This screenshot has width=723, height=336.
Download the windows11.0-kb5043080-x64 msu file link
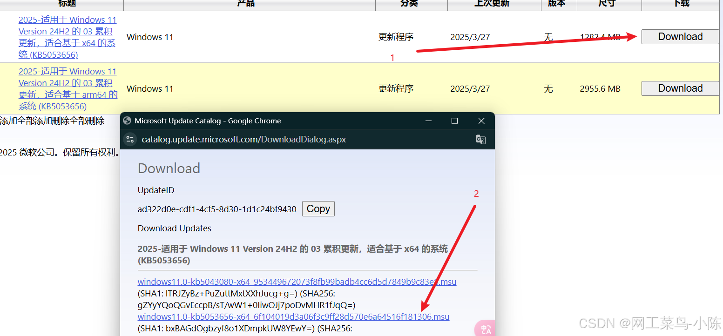coord(297,282)
